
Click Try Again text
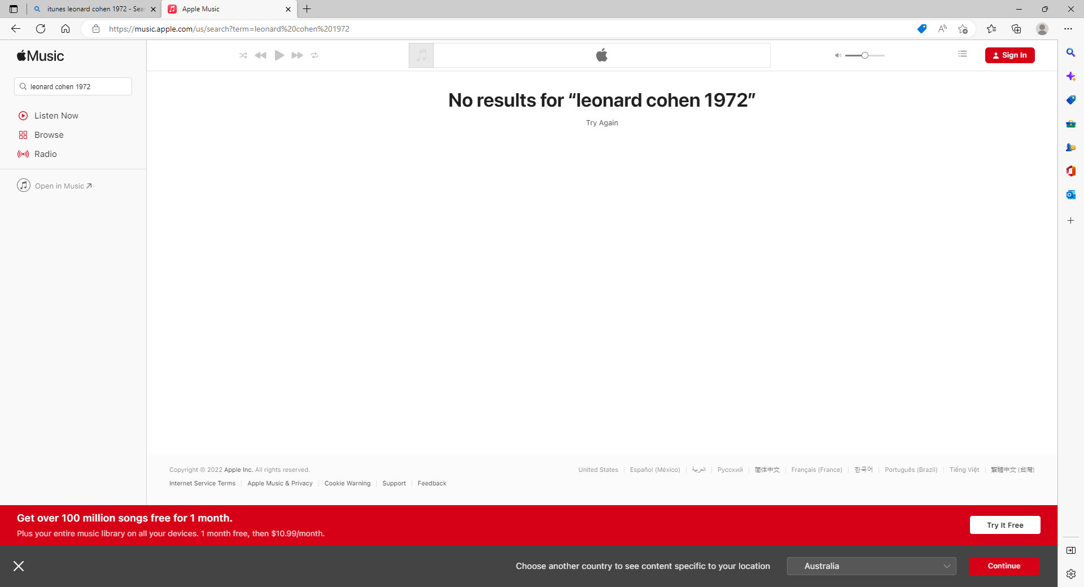coord(602,123)
